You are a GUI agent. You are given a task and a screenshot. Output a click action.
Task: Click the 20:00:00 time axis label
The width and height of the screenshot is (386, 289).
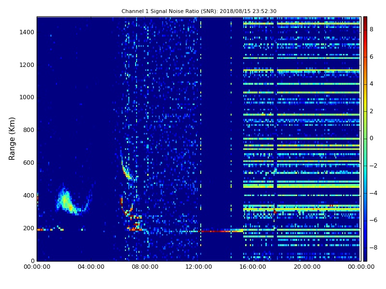click(307, 267)
